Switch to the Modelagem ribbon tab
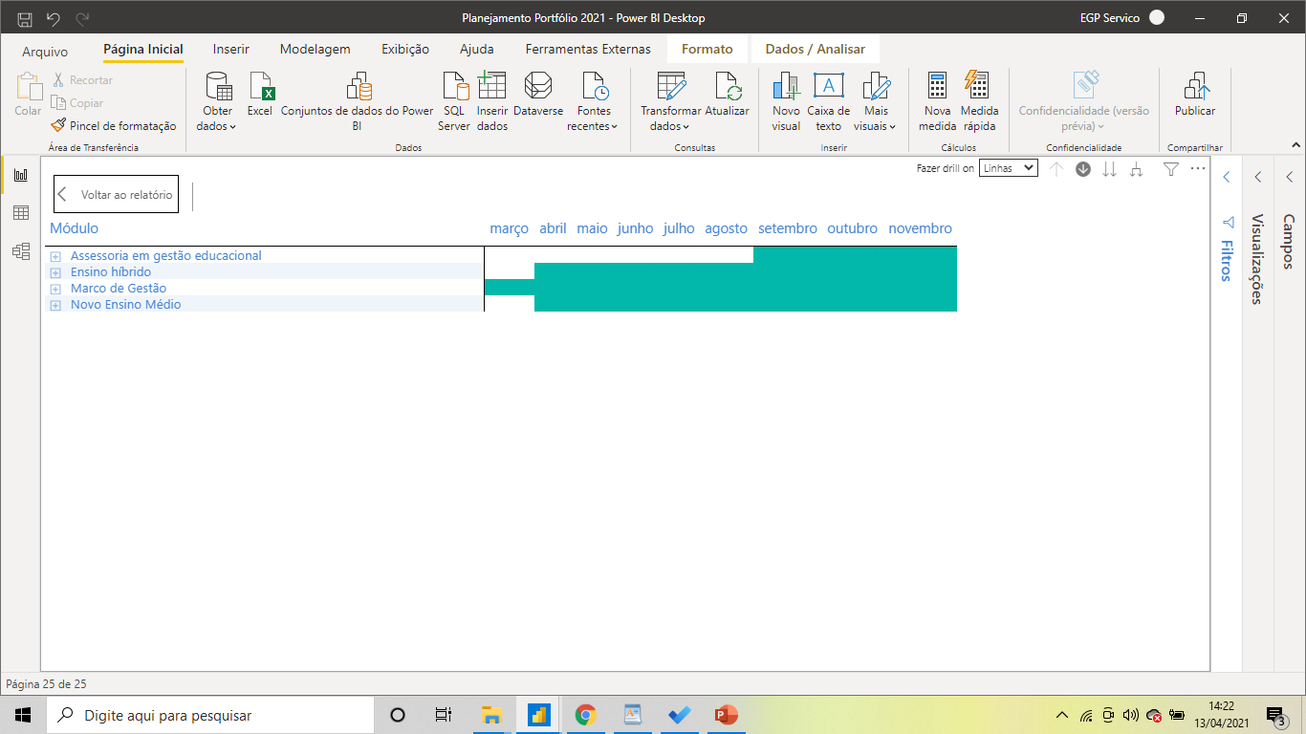 315,49
